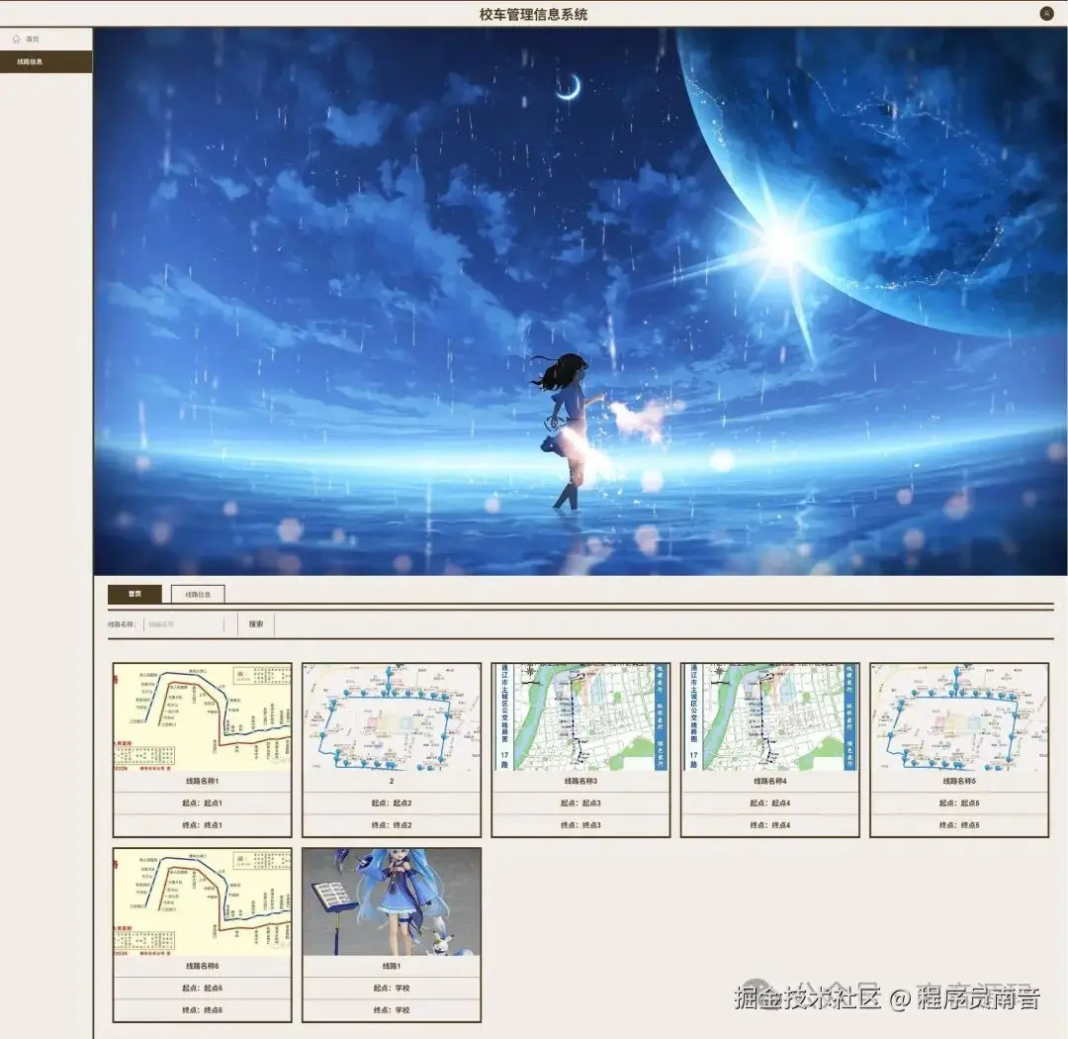Screen dimensions: 1068x1039
Task: Click the 终点: 终点5 row
Action: (x=959, y=825)
